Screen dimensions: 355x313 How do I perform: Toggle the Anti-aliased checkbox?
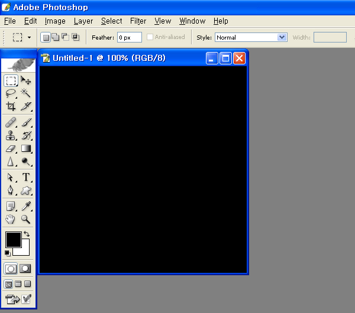tap(150, 37)
